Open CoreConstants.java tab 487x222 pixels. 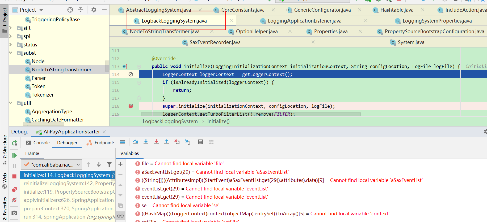click(243, 10)
